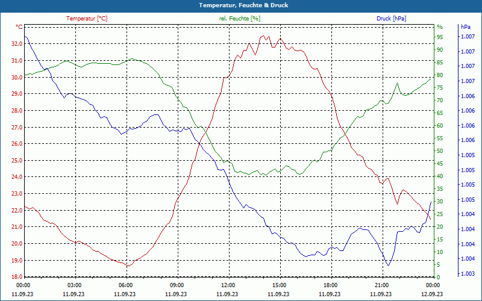Click the hPa unit label atop the pressure axis
482x301 pixels.
coord(466,27)
